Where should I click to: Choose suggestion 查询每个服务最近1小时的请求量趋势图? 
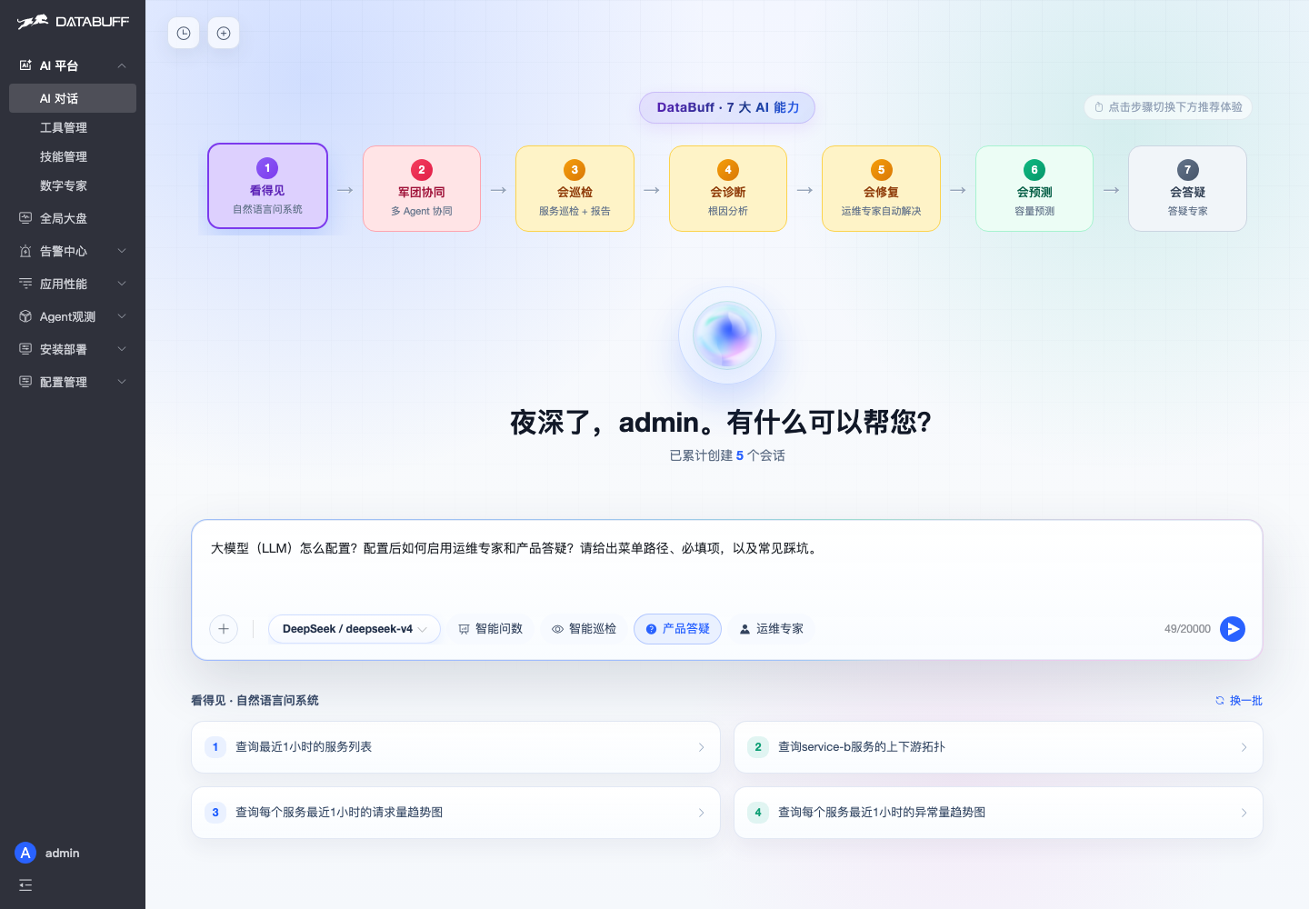point(455,813)
